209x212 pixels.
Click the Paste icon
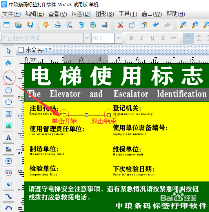click(144, 25)
